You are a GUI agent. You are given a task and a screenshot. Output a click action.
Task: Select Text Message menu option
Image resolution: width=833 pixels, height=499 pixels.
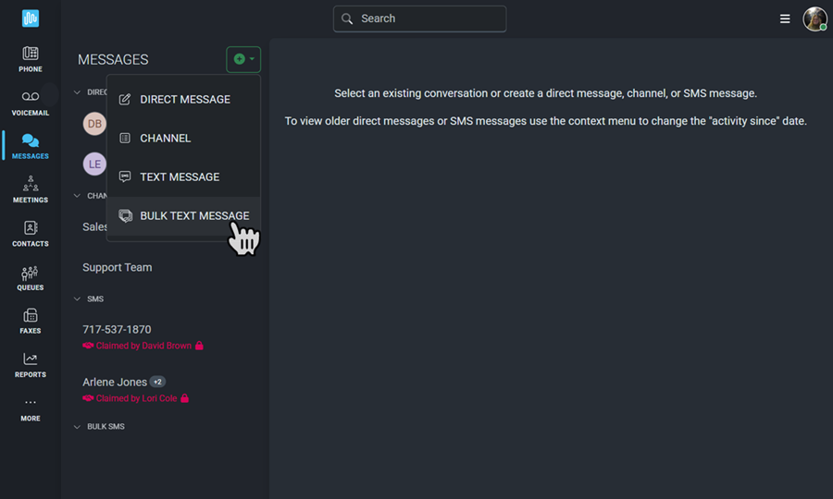click(x=184, y=177)
